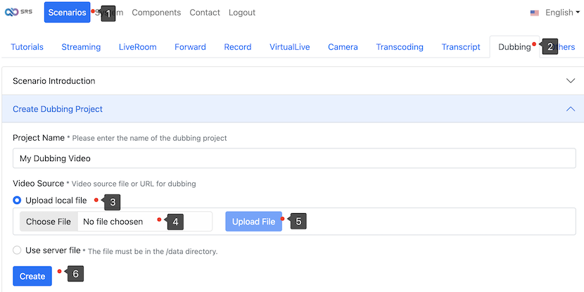Click the Upload File button
The width and height of the screenshot is (584, 292).
pos(253,222)
